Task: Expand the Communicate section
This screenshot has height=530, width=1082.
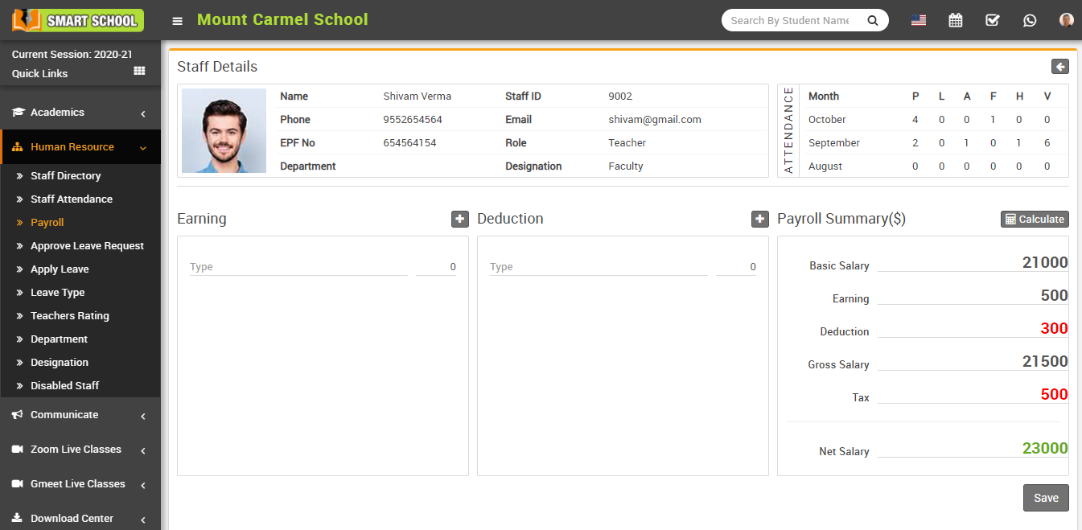Action: (x=62, y=414)
